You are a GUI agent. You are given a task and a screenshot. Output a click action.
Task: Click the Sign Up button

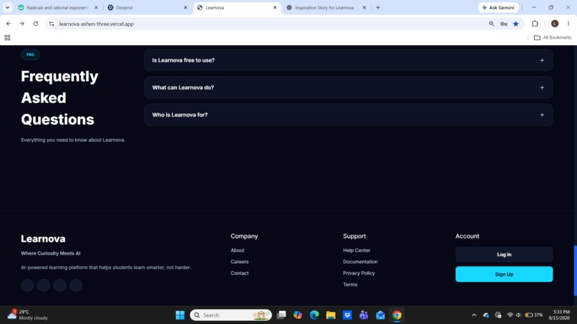coord(504,274)
